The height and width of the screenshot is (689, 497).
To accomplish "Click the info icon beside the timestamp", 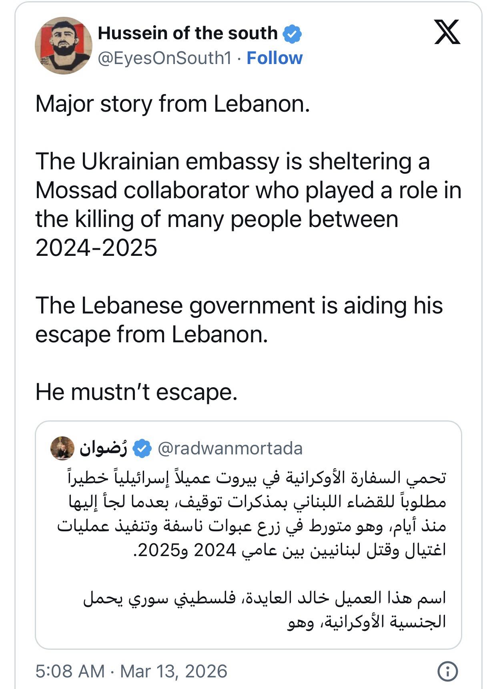I will pos(448,671).
